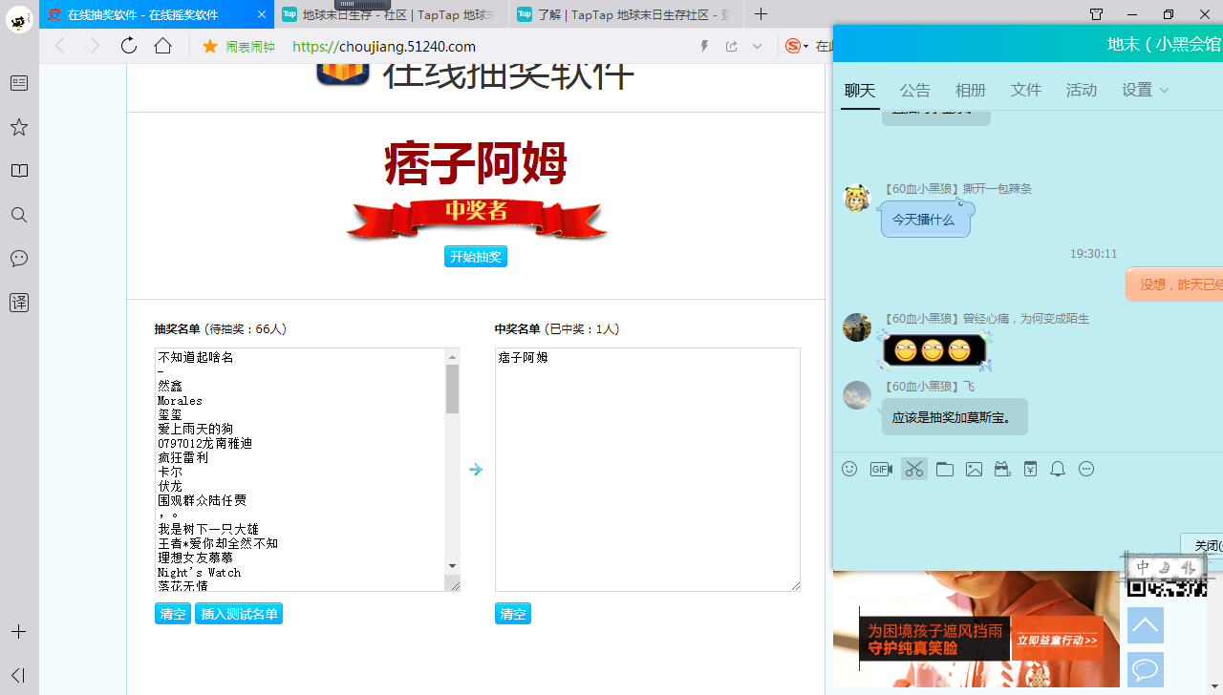1223x695 pixels.
Task: Switch to the 公告 tab
Action: pyautogui.click(x=914, y=90)
